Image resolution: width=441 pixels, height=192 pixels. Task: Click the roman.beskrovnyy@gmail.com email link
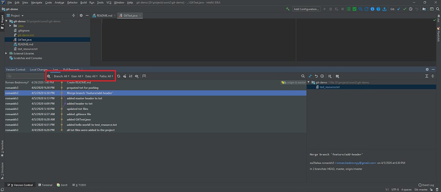pos(355,163)
